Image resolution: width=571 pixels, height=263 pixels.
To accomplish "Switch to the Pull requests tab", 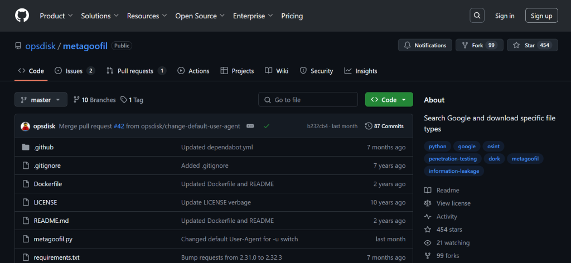I will coord(136,71).
